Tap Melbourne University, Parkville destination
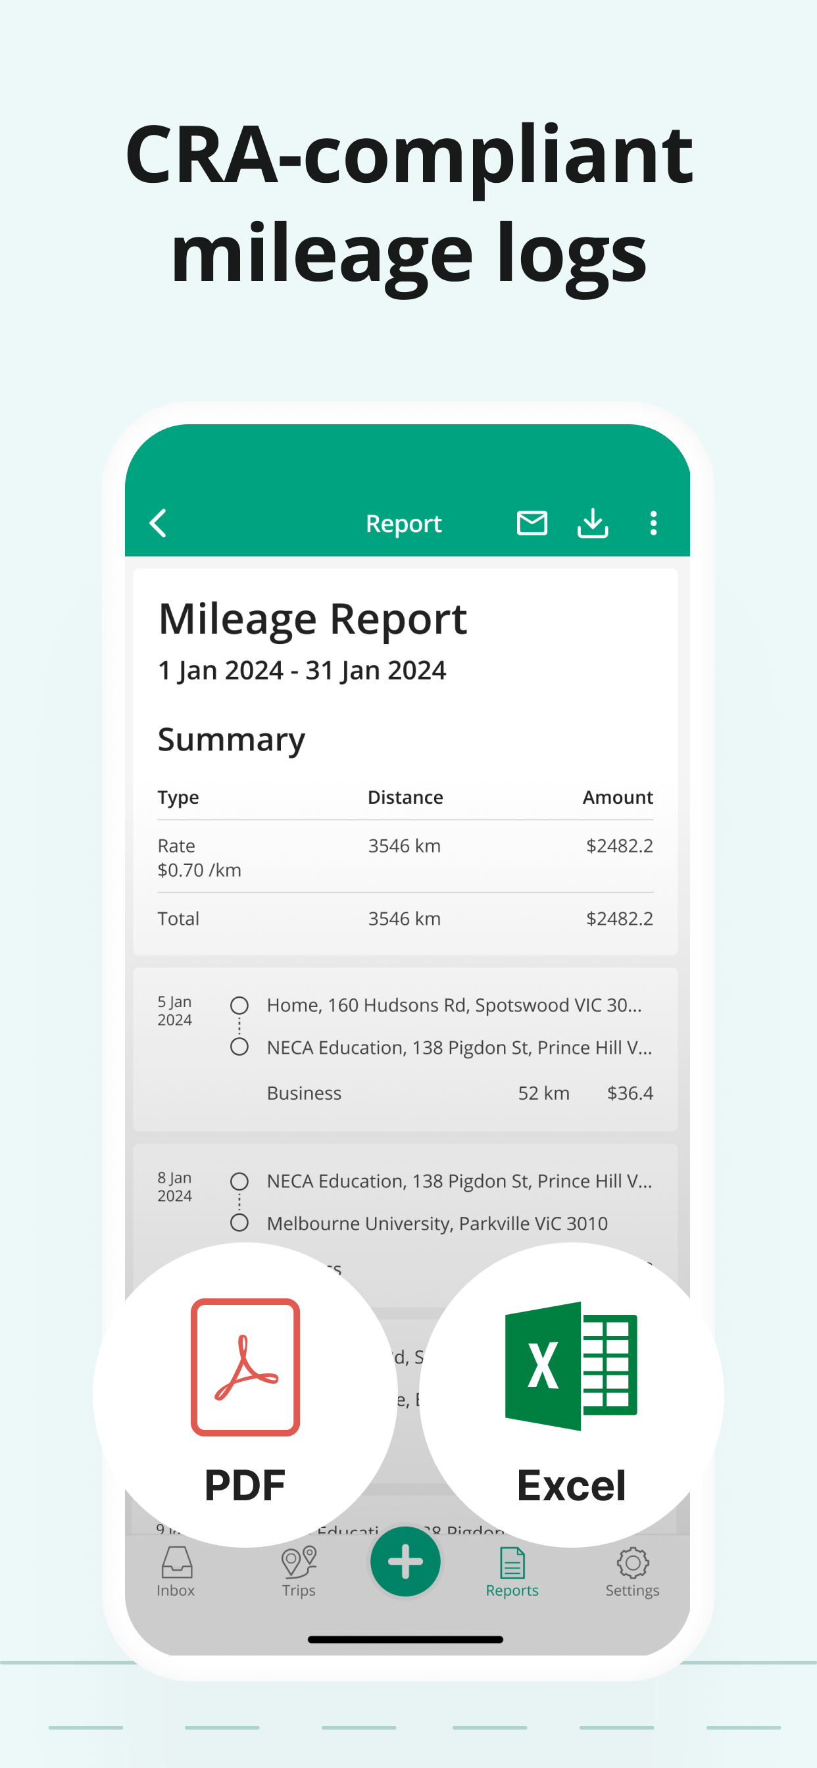This screenshot has height=1768, width=817. [437, 1223]
